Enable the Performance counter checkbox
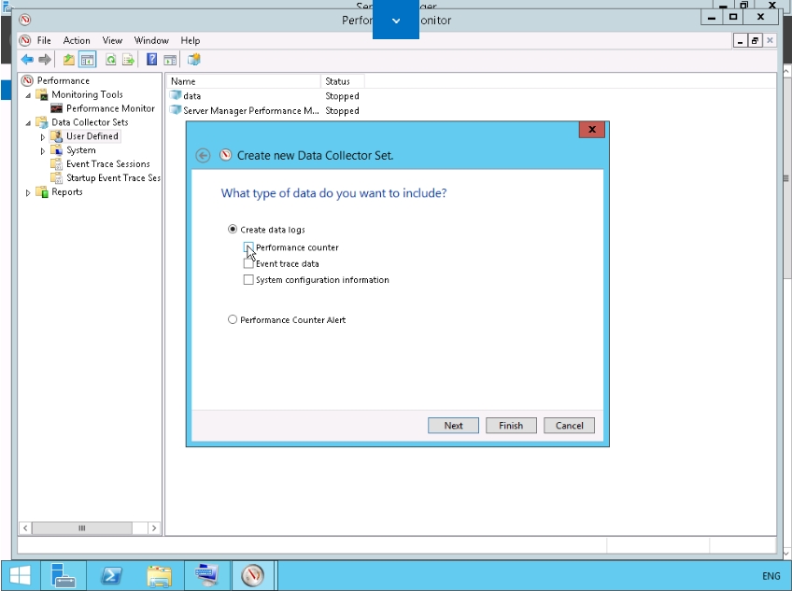The width and height of the screenshot is (792, 591). tap(248, 247)
